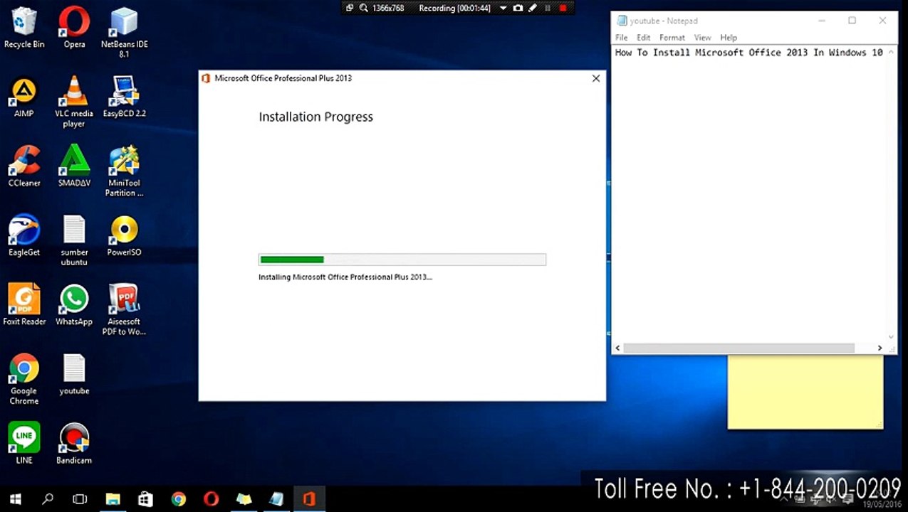Open NetBeans IDE 8.1 desktop shortcut
Viewport: 908px width, 512px height.
click(x=124, y=32)
